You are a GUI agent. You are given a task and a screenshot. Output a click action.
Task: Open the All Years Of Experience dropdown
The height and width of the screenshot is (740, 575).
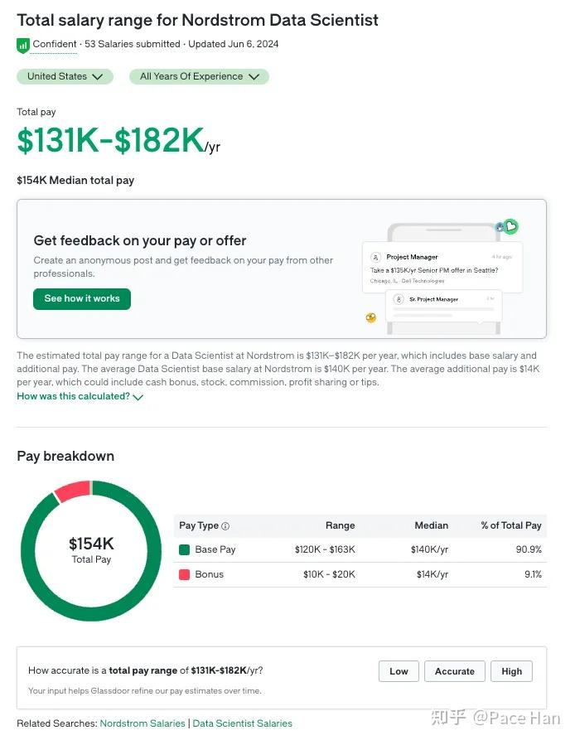[199, 76]
